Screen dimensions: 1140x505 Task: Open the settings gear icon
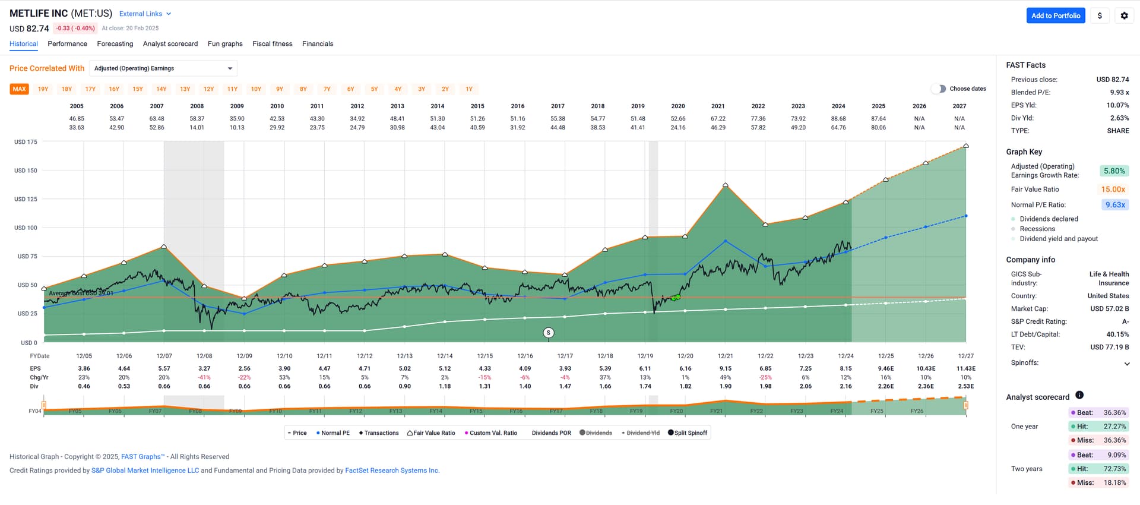point(1124,16)
